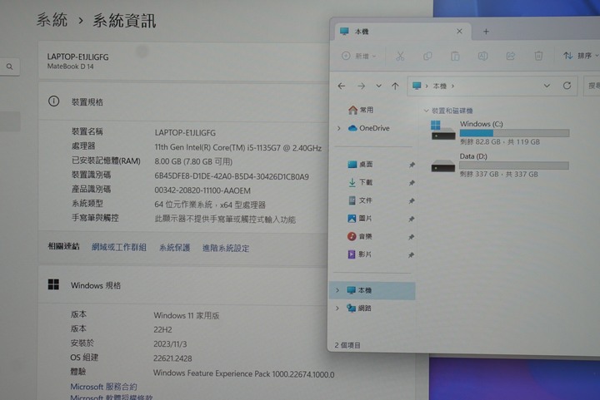Click the pin icon next to 文件
The width and height of the screenshot is (600, 400).
[x=412, y=200]
